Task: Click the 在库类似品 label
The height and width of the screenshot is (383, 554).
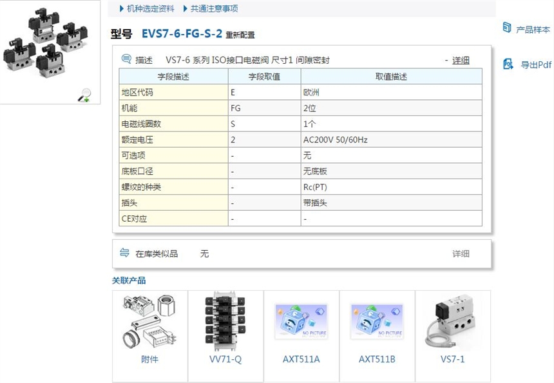Action: pos(157,253)
